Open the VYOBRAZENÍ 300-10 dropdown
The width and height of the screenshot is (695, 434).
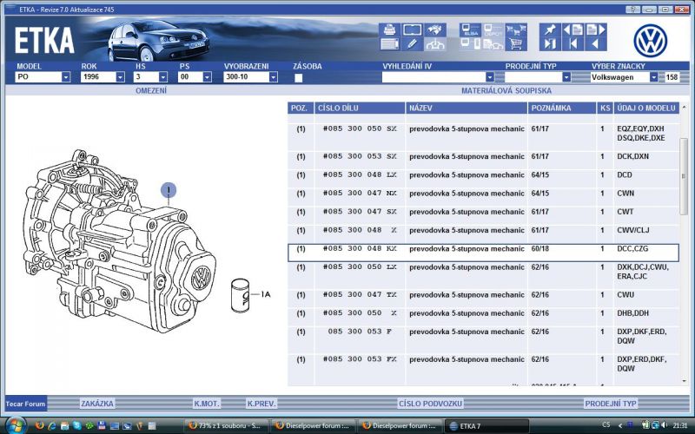(x=273, y=77)
